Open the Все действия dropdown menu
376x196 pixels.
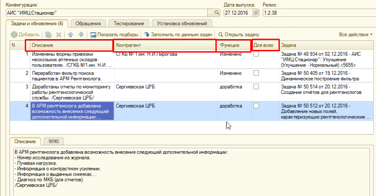click(356, 35)
